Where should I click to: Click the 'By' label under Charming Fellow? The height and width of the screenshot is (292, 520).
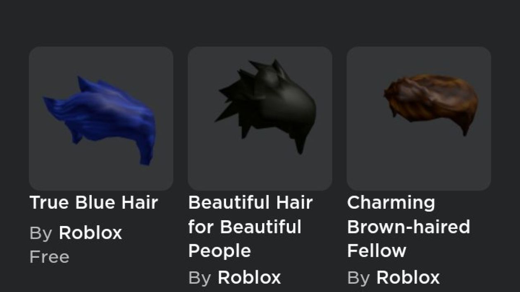pyautogui.click(x=358, y=278)
